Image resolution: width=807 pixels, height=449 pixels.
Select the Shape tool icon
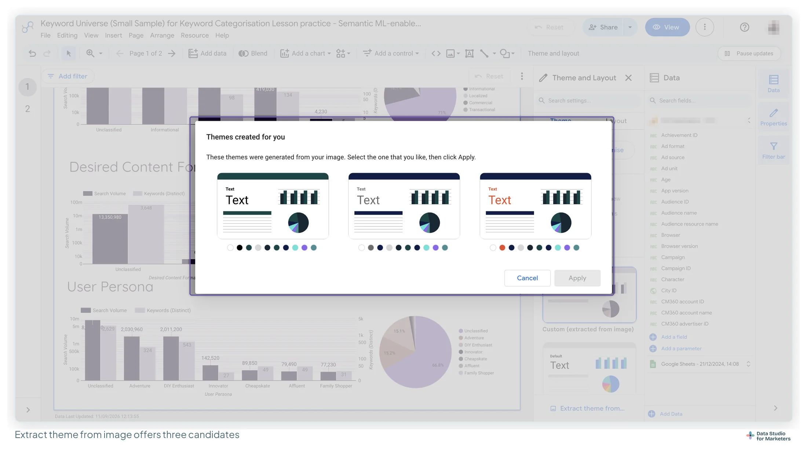505,53
